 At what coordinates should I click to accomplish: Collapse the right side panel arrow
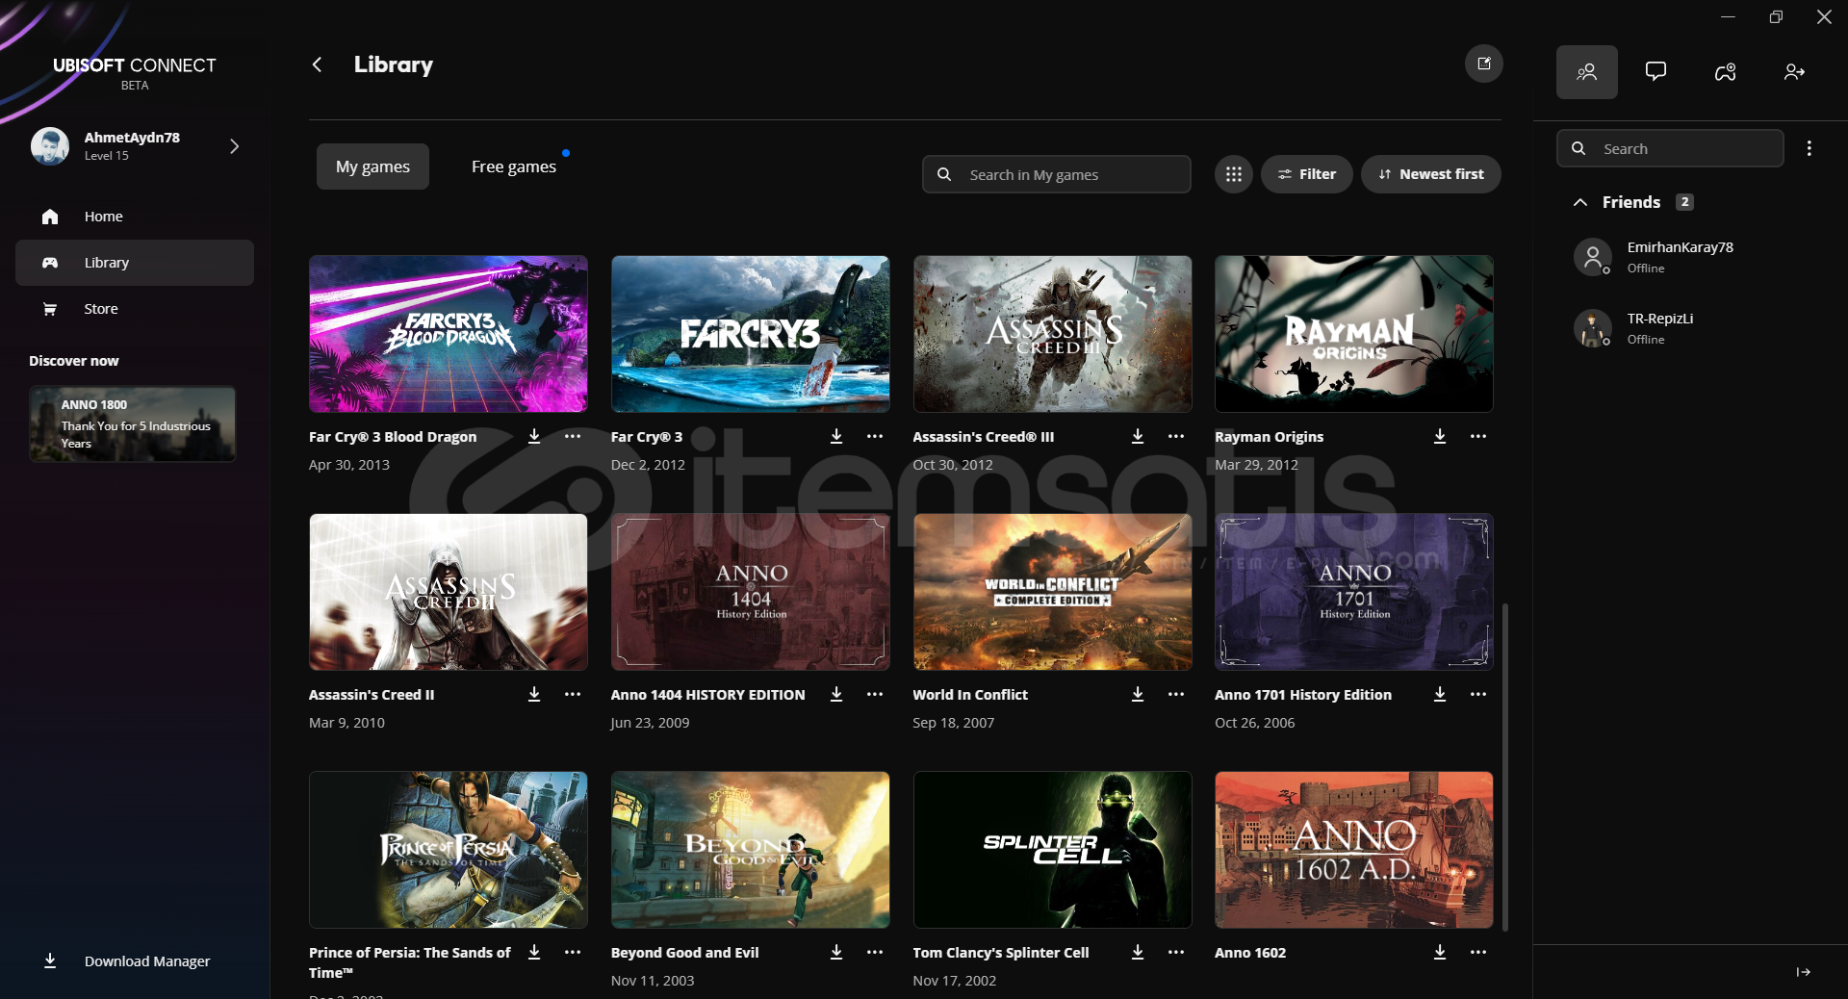coord(1804,972)
